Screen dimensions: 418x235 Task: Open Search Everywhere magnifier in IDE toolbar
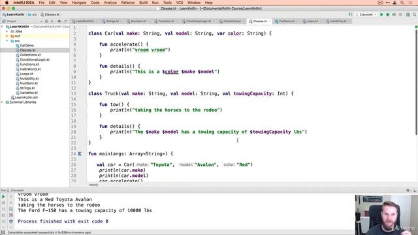tap(415, 14)
